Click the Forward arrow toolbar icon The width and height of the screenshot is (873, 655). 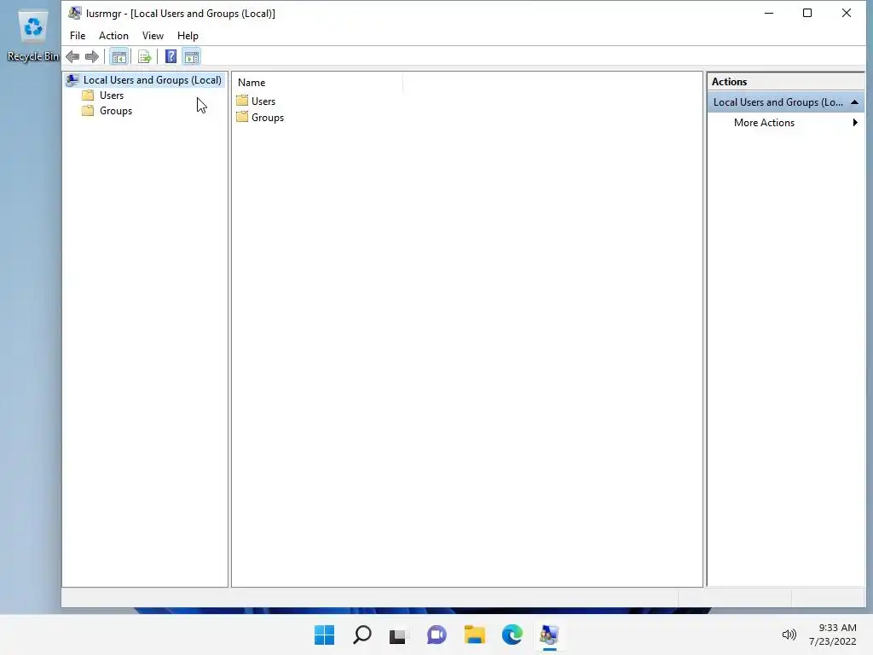(92, 57)
